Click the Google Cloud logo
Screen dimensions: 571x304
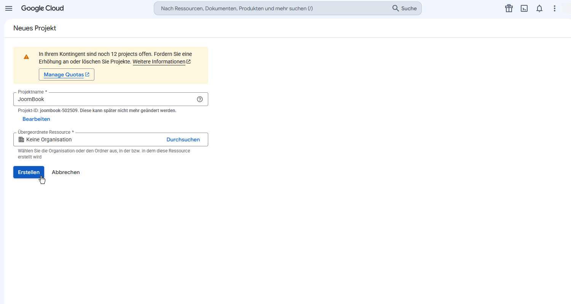coord(42,8)
